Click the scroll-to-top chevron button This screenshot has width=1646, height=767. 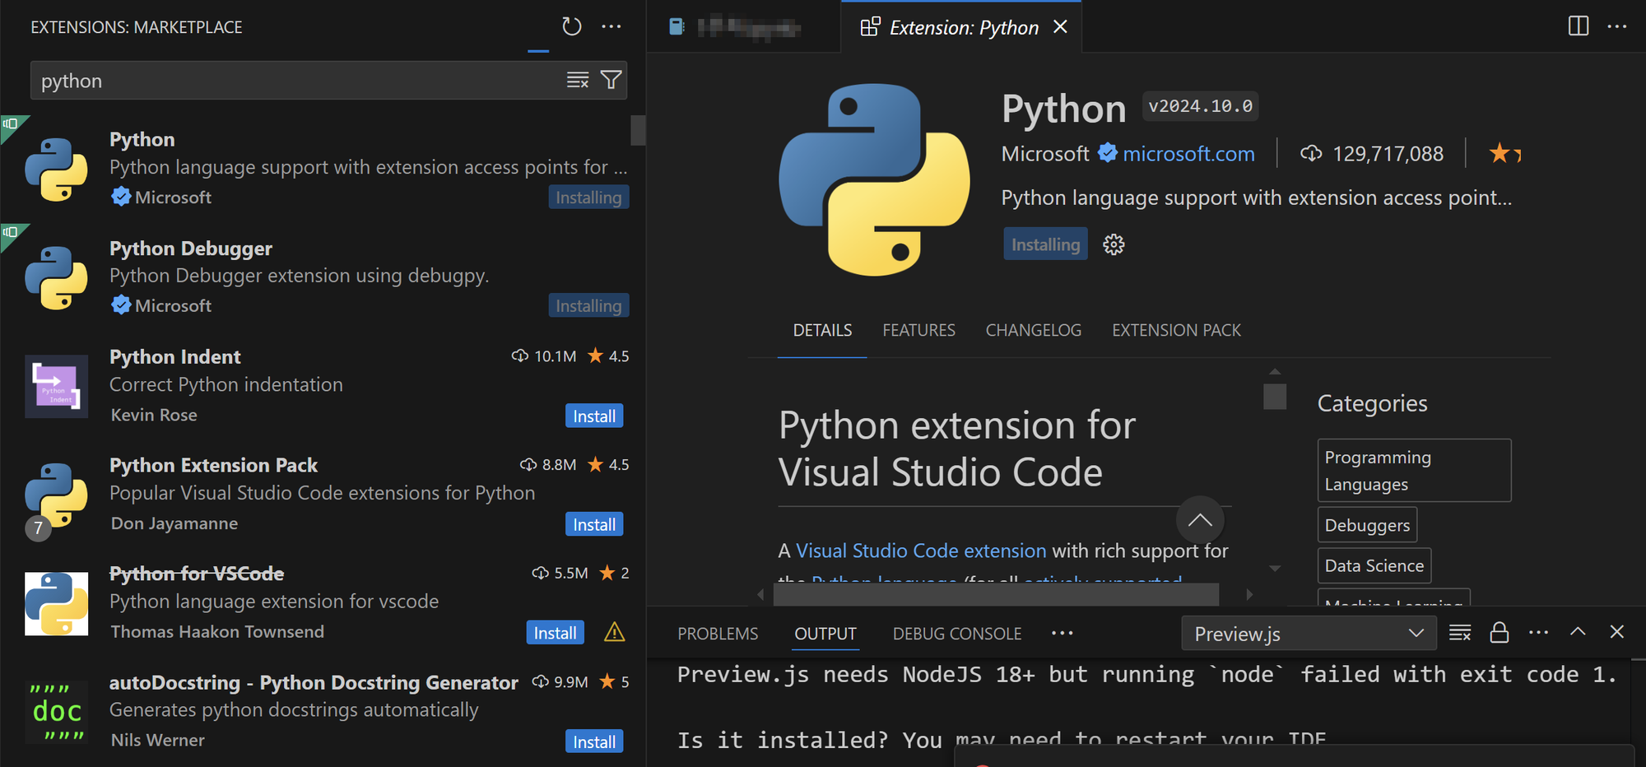1200,519
